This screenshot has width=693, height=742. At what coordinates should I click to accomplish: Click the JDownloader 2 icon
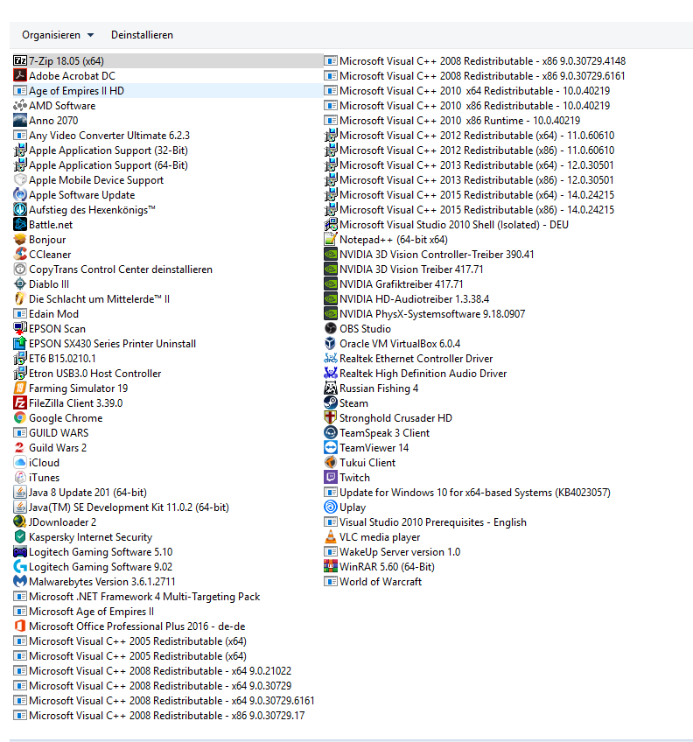tap(20, 522)
